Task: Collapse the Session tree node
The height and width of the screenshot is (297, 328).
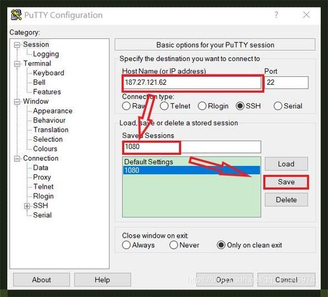Action: [17, 45]
